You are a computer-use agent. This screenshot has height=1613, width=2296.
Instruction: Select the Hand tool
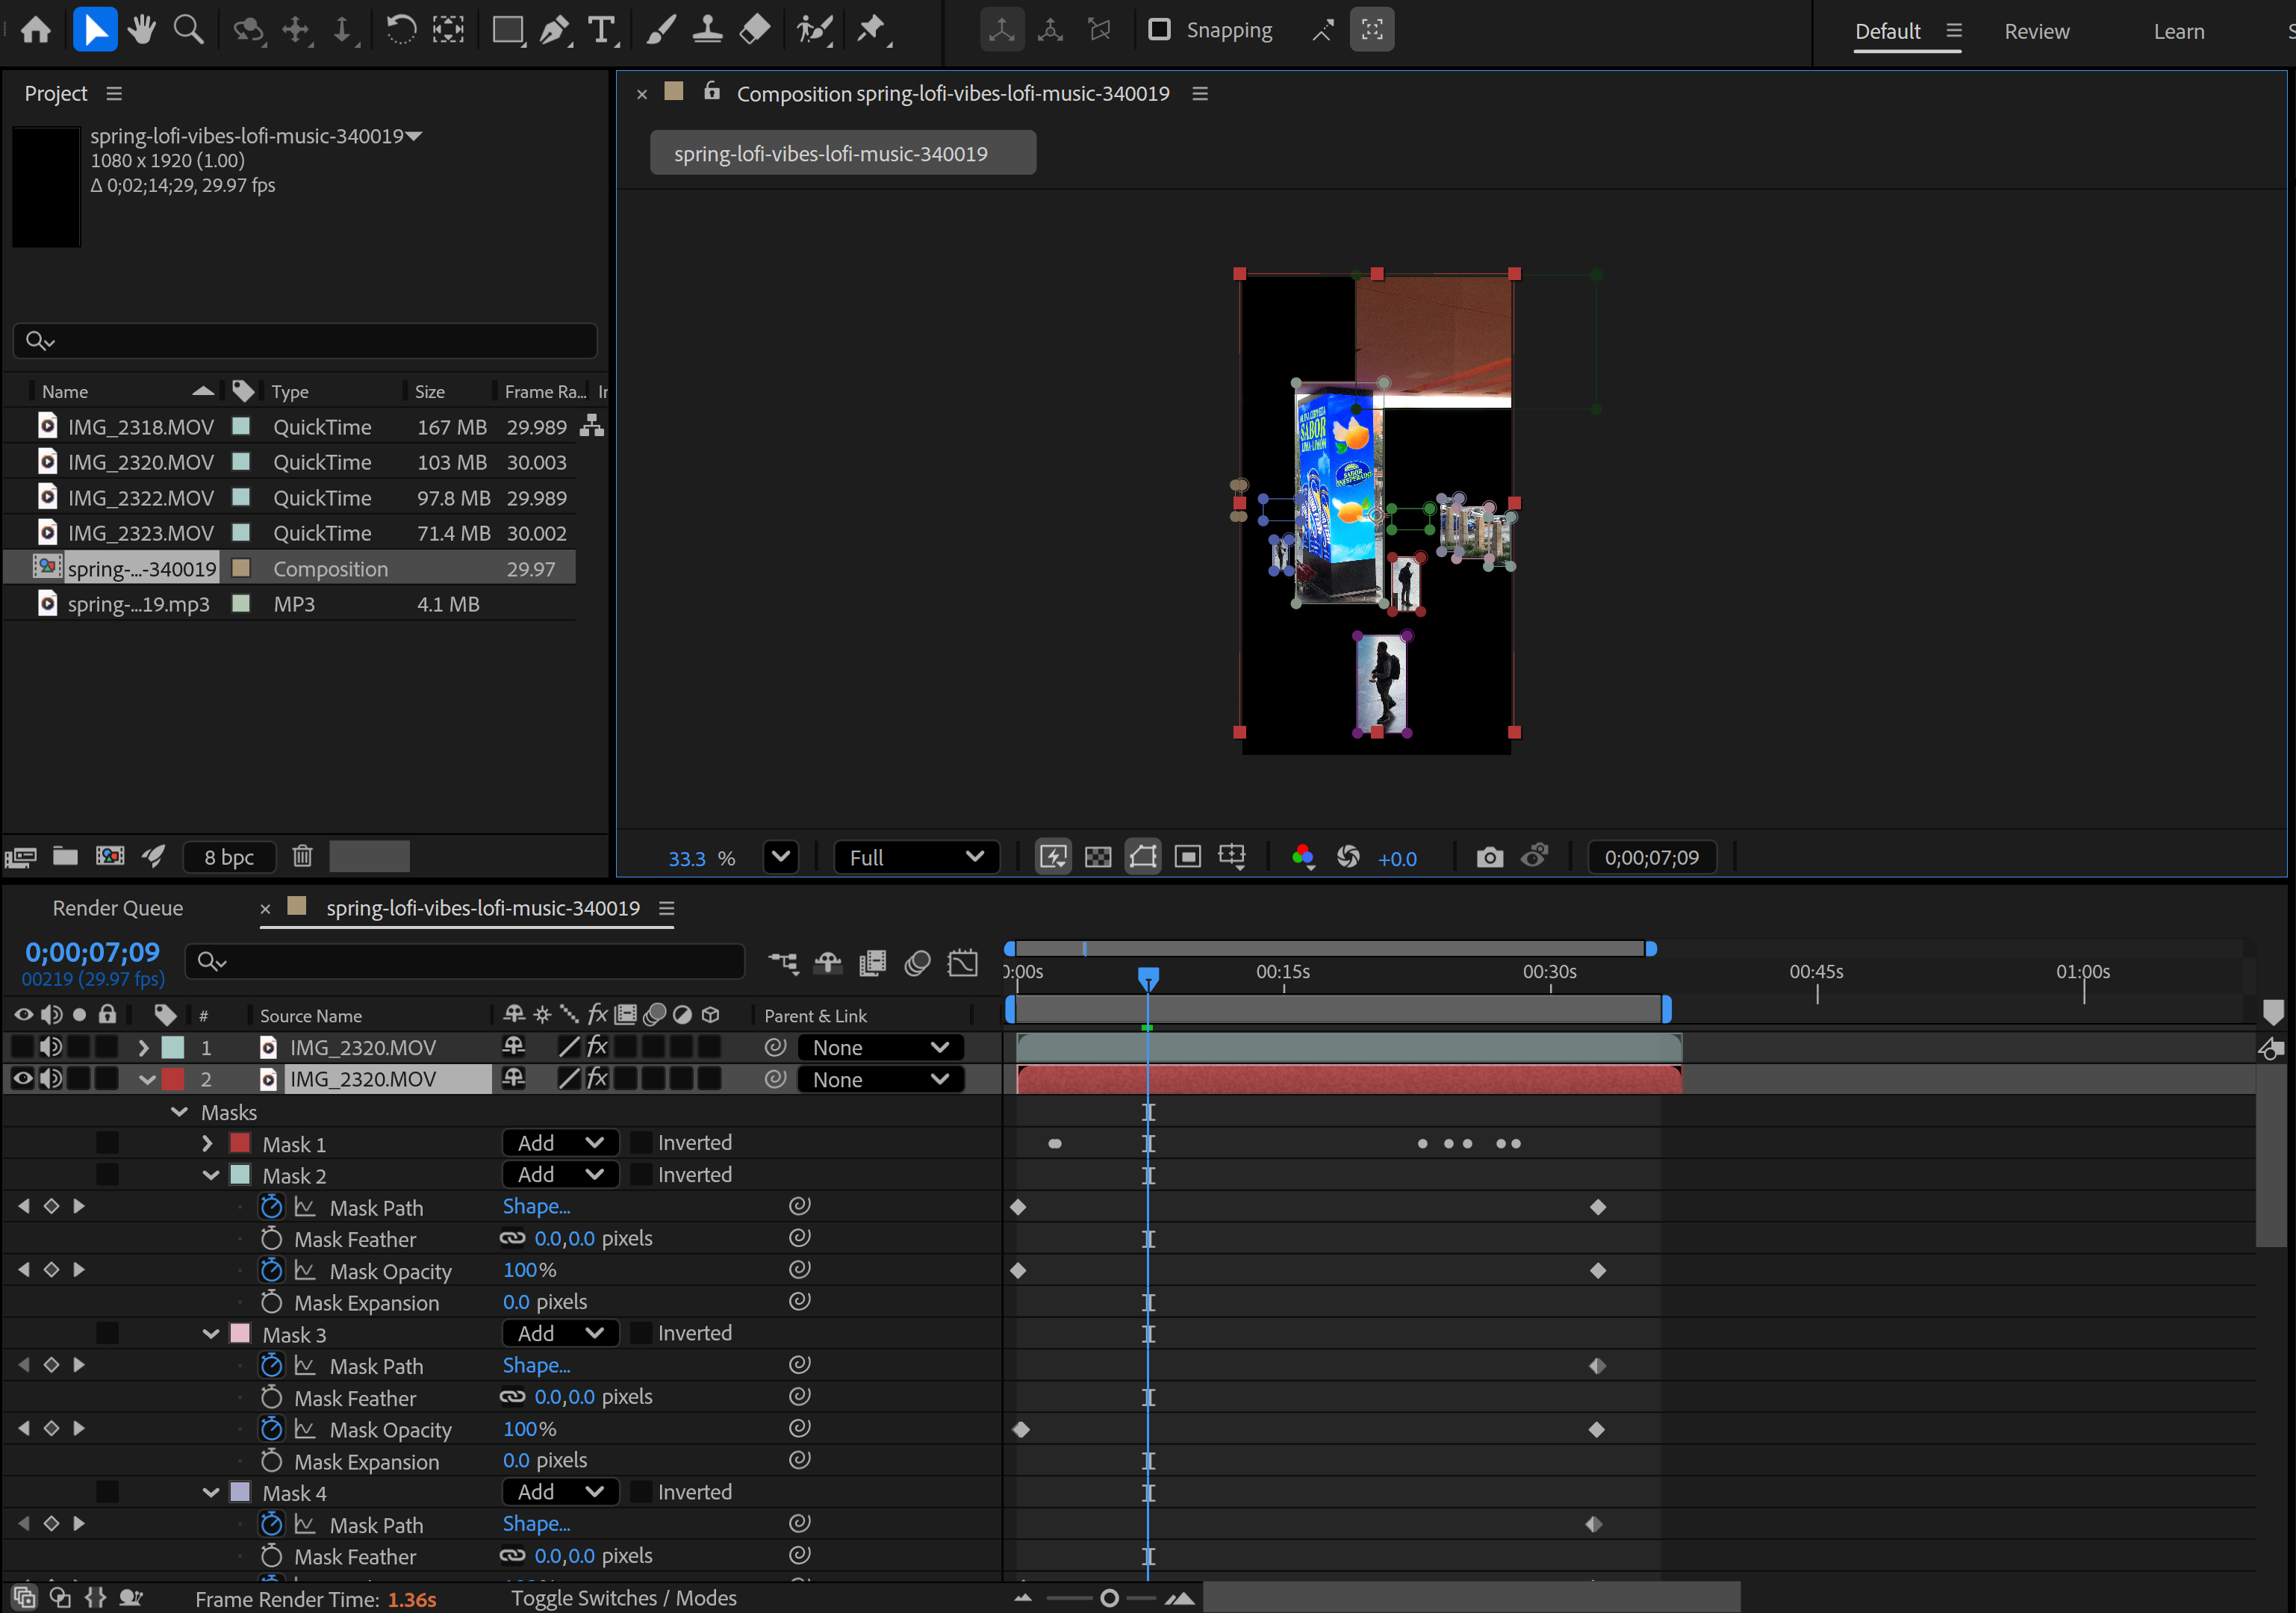(x=142, y=30)
